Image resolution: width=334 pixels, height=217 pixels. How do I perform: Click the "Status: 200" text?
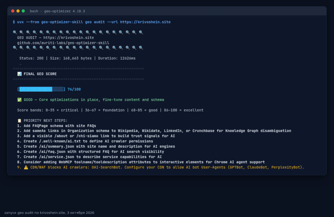point(31,58)
